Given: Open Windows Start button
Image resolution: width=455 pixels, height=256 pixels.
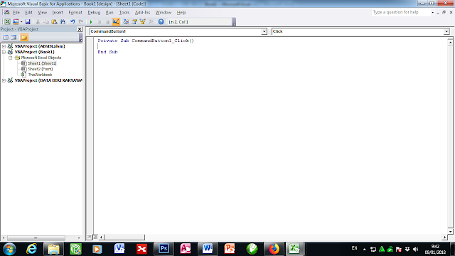Looking at the screenshot, I should tap(9, 249).
